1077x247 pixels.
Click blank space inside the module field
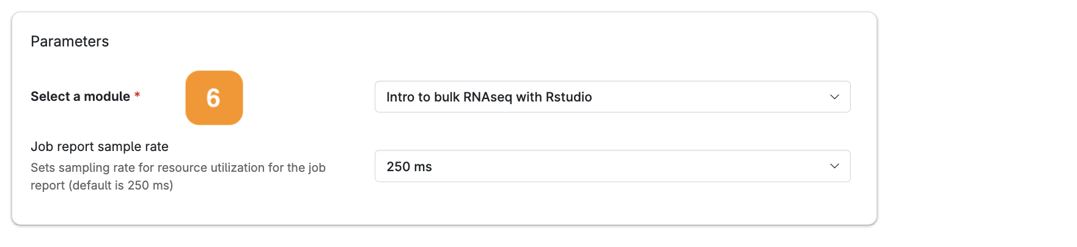point(709,97)
